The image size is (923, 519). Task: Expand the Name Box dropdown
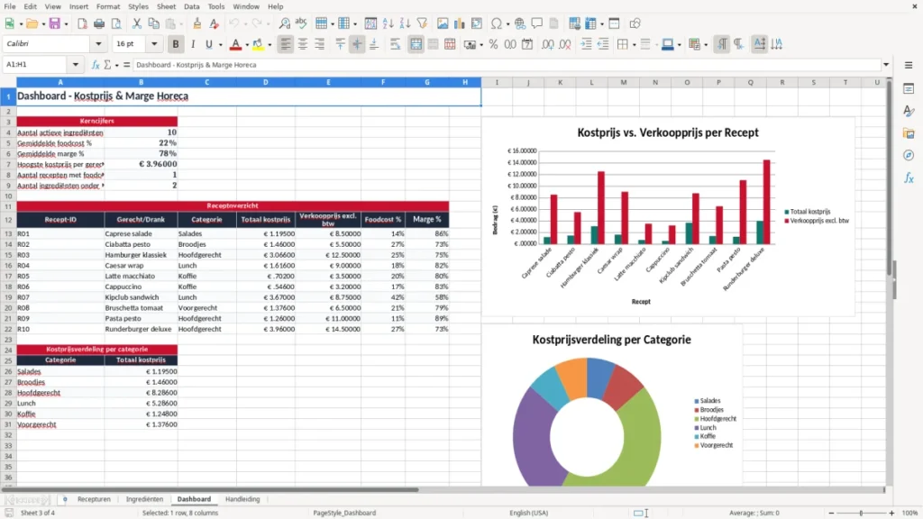click(76, 65)
